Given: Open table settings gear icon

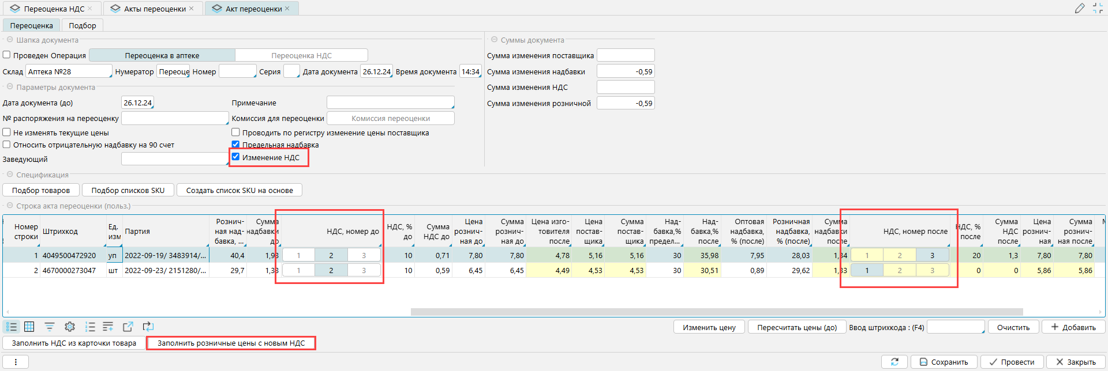Looking at the screenshot, I should [x=70, y=327].
